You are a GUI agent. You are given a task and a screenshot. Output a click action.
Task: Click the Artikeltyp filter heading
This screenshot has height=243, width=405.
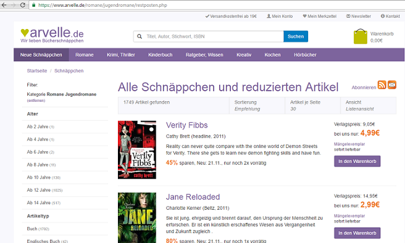pyautogui.click(x=38, y=216)
